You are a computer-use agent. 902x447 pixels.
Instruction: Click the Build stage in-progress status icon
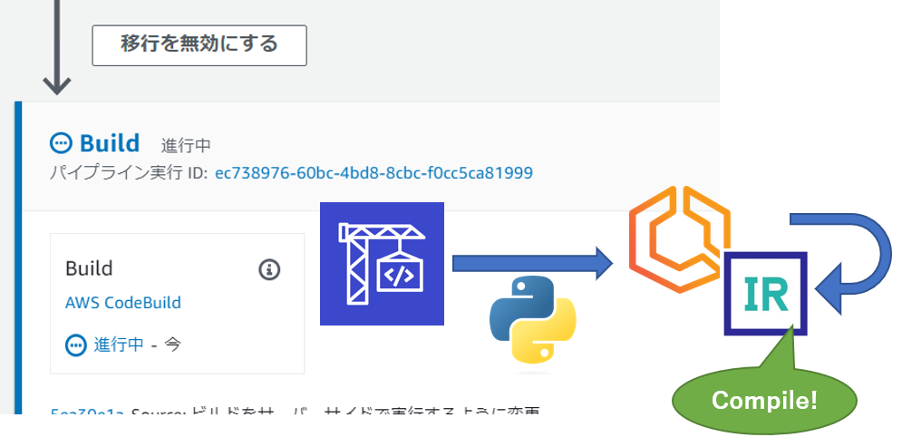coord(61,142)
